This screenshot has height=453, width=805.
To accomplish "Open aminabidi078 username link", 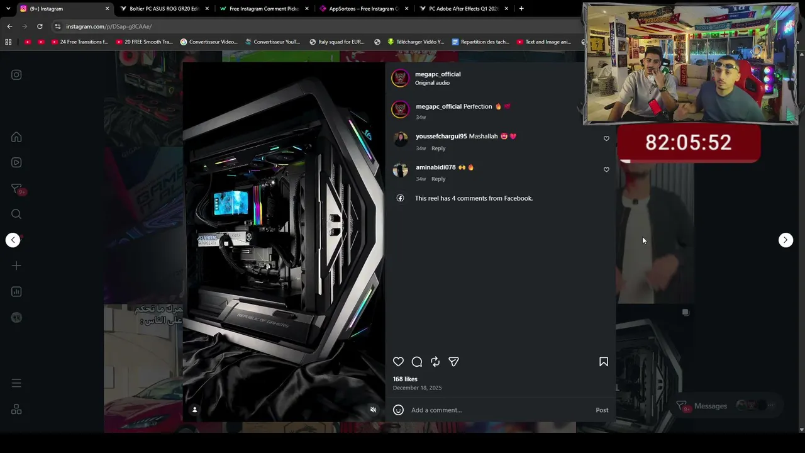I will pos(436,167).
